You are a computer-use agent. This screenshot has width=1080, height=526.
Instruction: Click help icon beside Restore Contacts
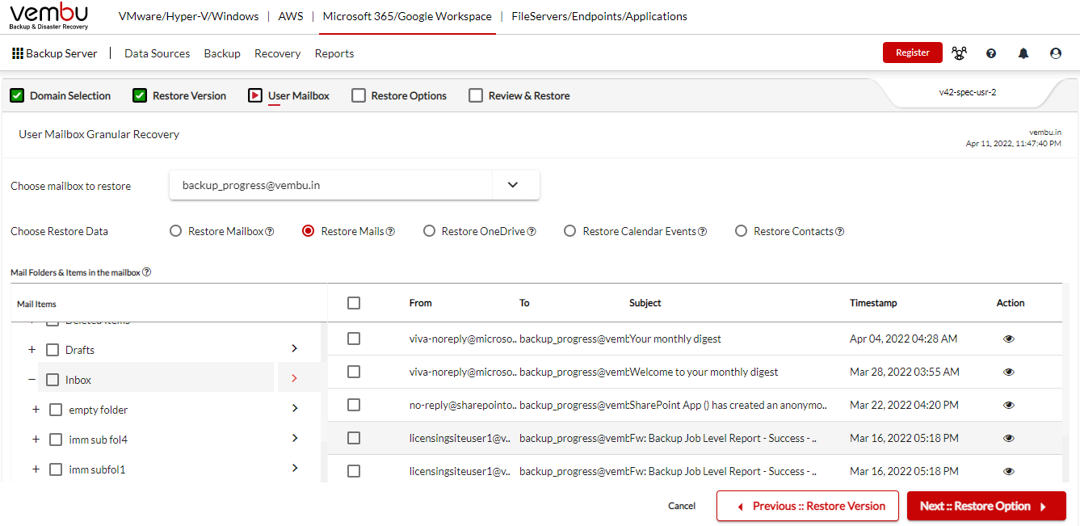pyautogui.click(x=839, y=232)
